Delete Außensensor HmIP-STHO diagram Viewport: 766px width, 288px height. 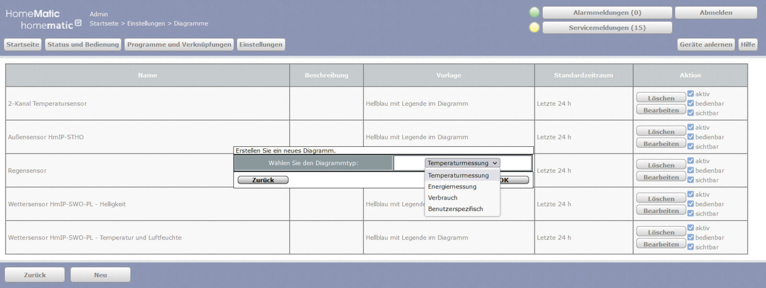661,132
